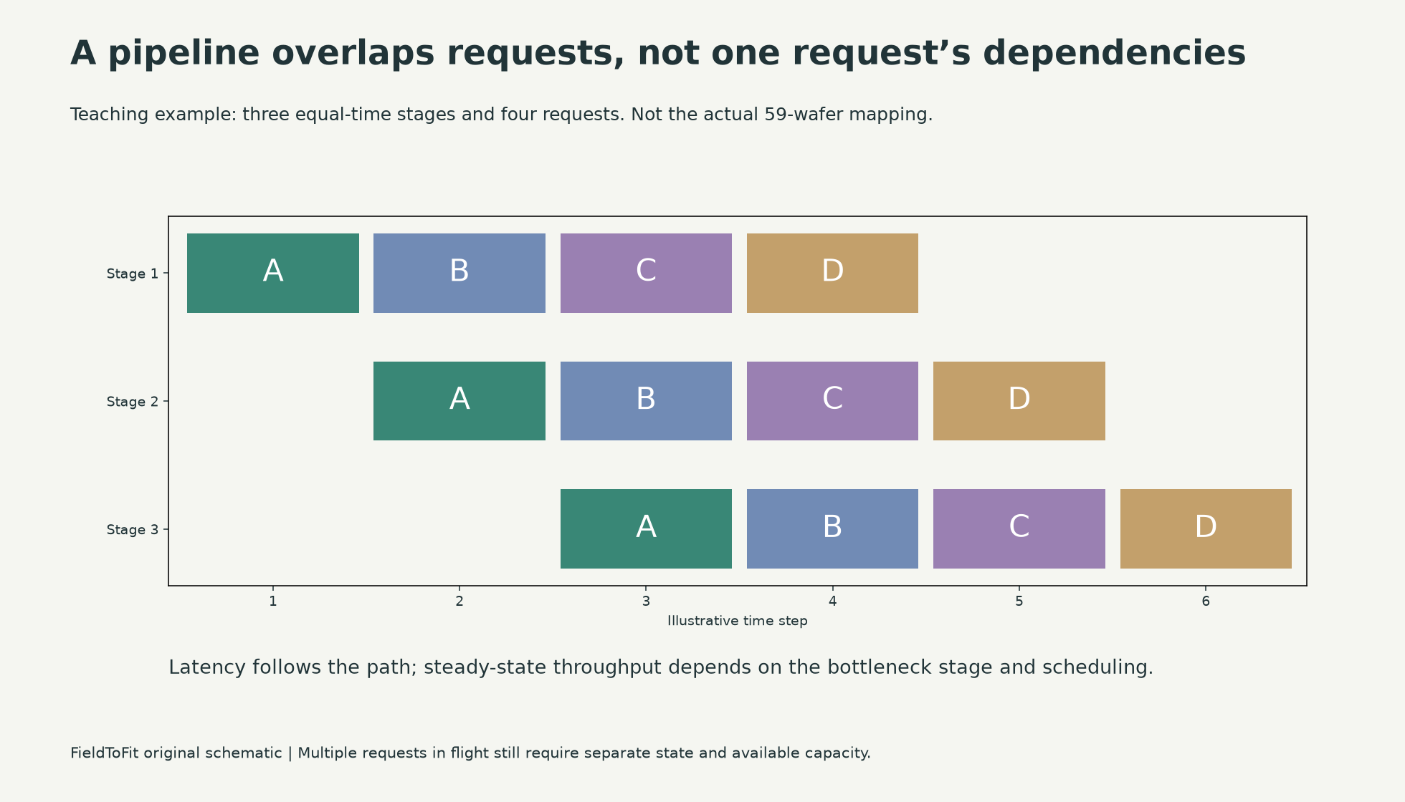The width and height of the screenshot is (1405, 802).
Task: Select the tan D block in Stage 3
Action: click(x=1206, y=528)
